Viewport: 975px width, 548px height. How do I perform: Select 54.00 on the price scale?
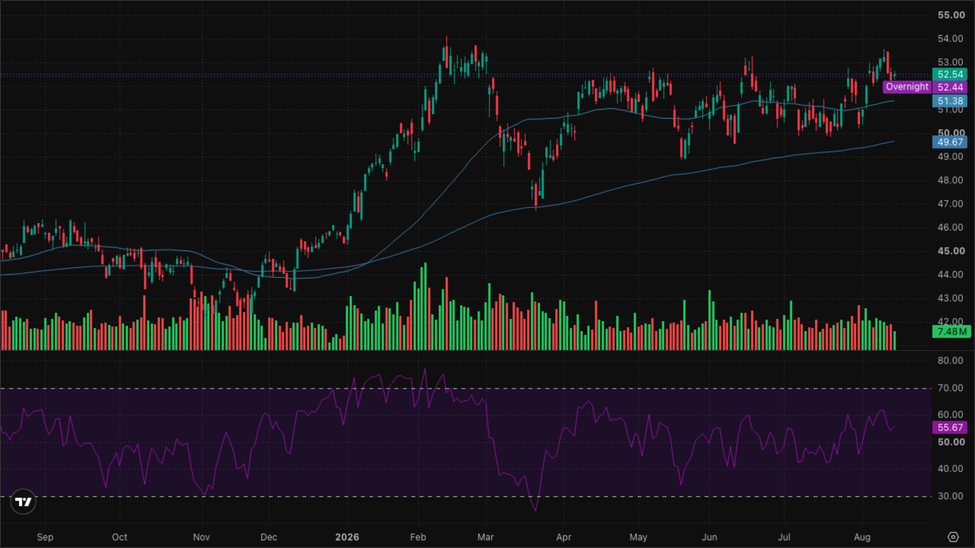pos(951,38)
